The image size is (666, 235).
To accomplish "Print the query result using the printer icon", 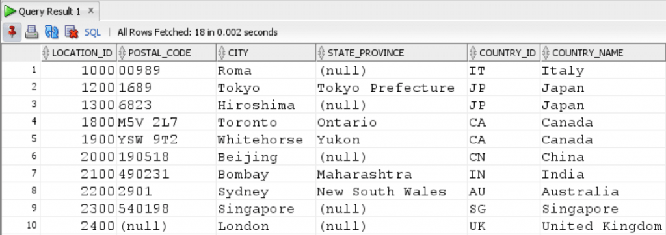I will point(32,32).
